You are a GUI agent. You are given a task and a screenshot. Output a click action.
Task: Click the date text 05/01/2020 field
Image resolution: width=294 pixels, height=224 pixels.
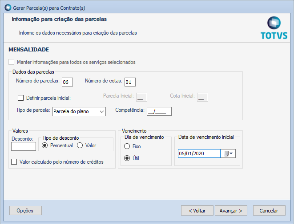pos(199,153)
